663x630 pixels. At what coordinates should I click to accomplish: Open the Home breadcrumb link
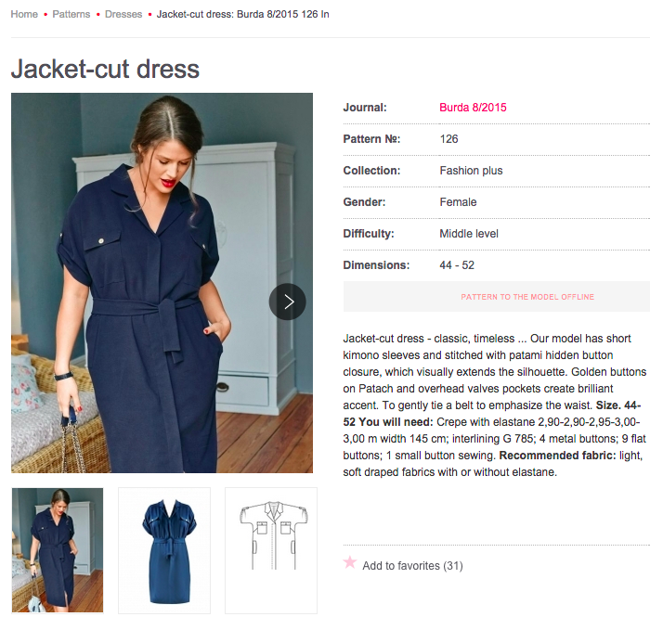pyautogui.click(x=24, y=14)
